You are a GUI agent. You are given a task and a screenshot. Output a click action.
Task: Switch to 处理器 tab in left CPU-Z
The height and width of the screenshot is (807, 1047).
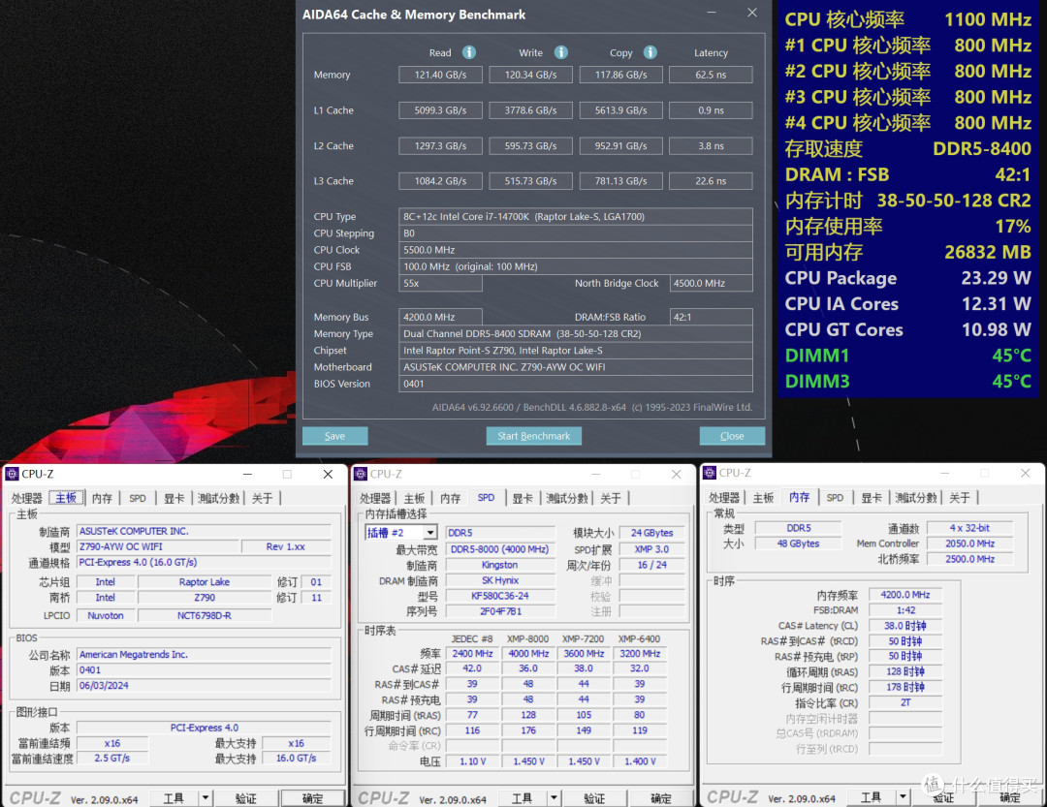[27, 498]
